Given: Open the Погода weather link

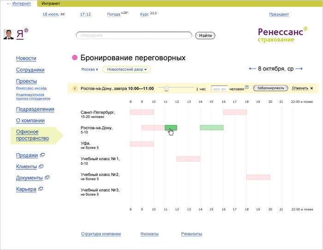Looking at the screenshot, I should [x=114, y=14].
